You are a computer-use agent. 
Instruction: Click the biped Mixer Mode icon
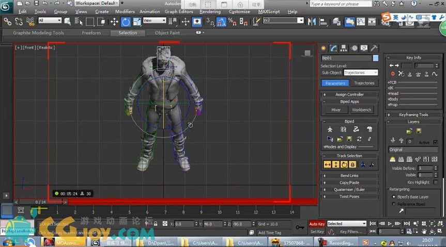(x=370, y=129)
